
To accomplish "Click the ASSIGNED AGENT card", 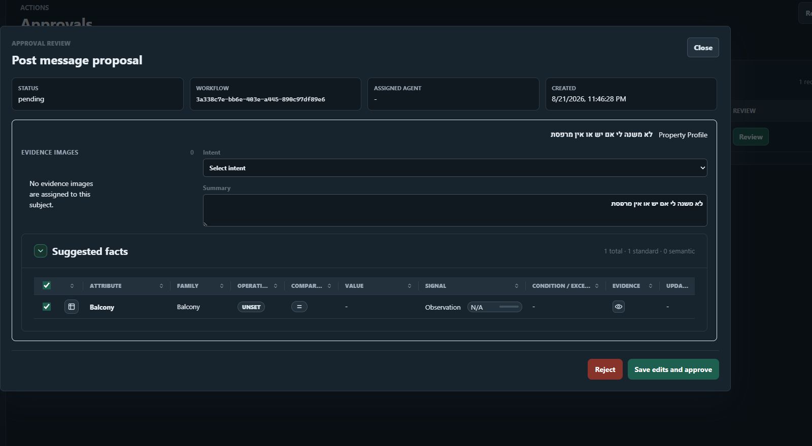I will 453,94.
